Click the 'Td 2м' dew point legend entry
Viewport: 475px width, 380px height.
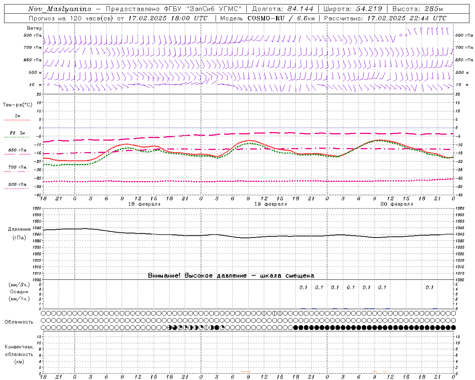[x=17, y=133]
